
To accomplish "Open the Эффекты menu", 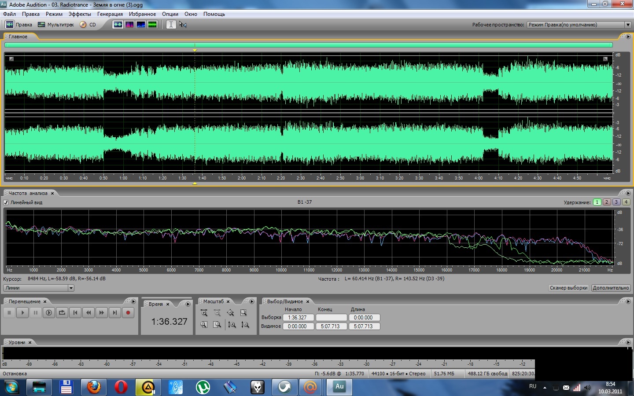I will tap(80, 14).
